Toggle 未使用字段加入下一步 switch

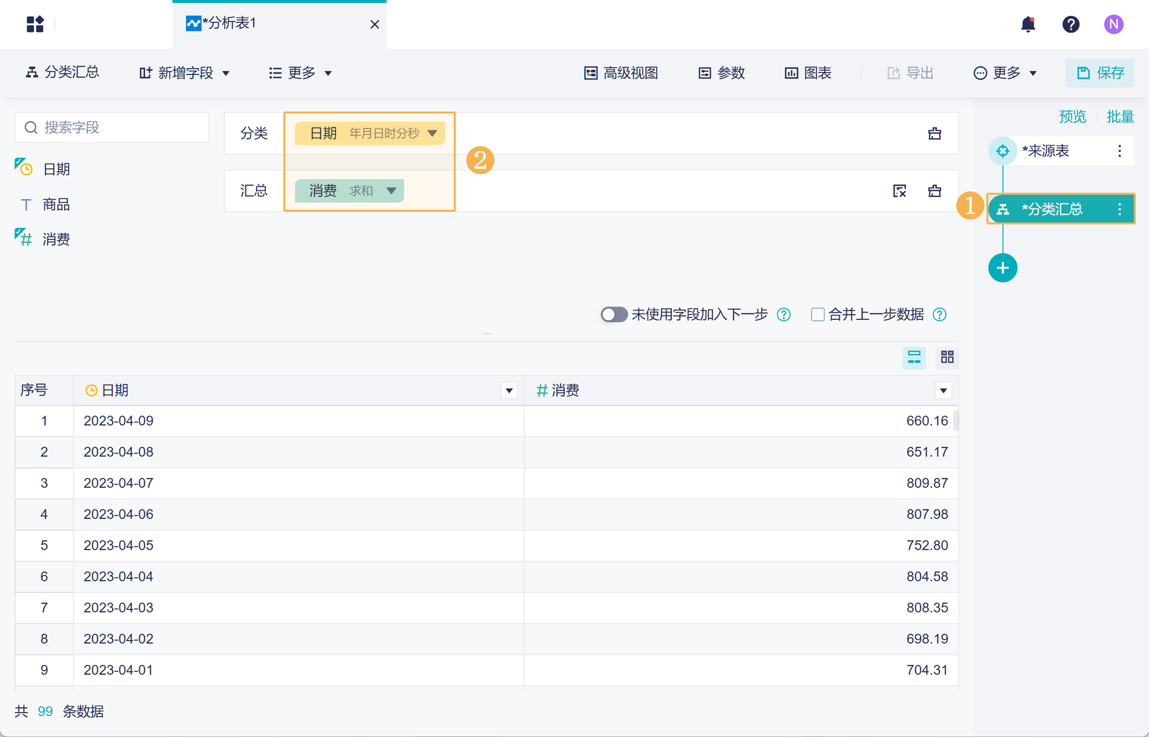(x=613, y=314)
